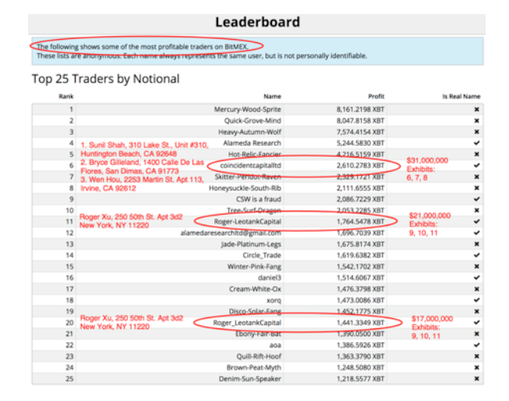Viewport: 509px width, 401px height.
Task: Click the X mark for Brown-Peat-Myth
Action: click(x=477, y=367)
